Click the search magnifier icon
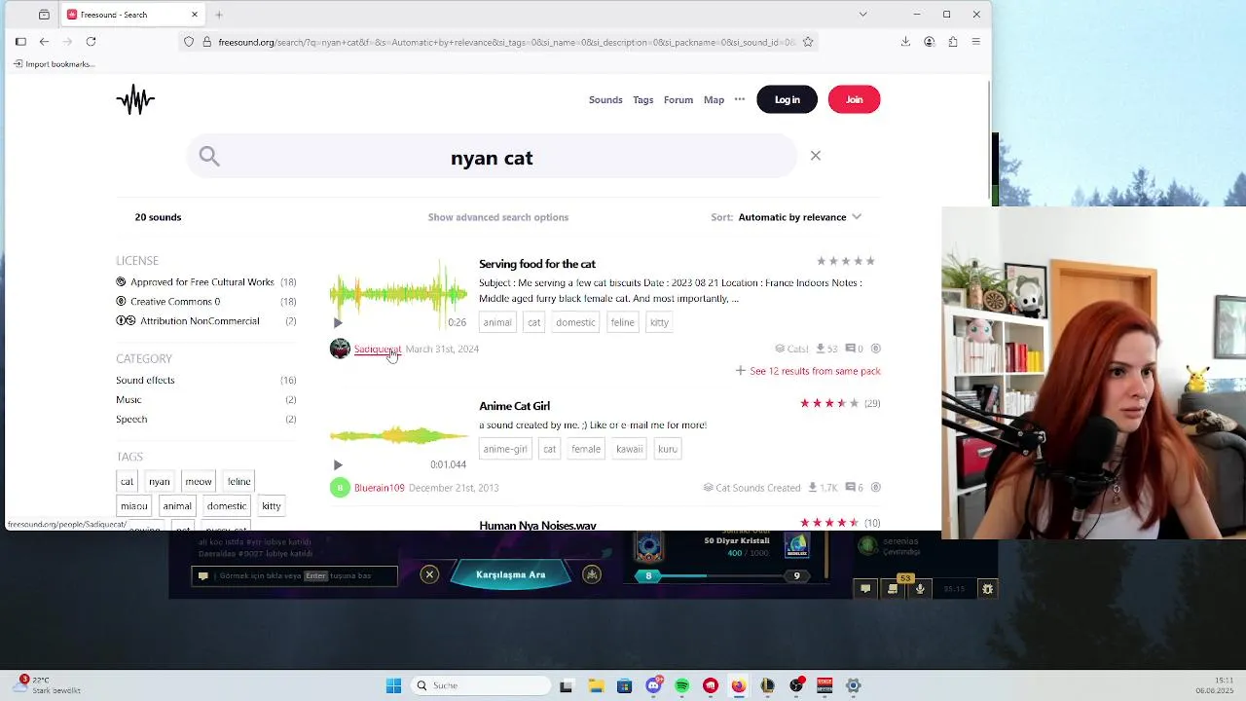Image resolution: width=1246 pixels, height=701 pixels. point(209,156)
